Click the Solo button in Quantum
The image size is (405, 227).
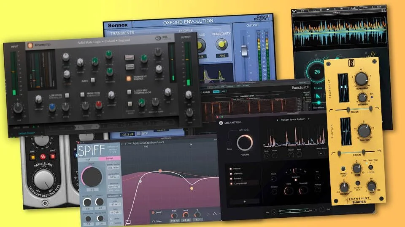[x=229, y=143]
